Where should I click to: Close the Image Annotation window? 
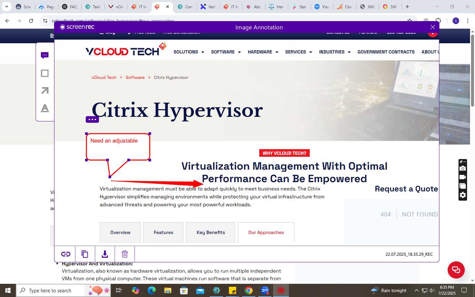click(x=433, y=27)
